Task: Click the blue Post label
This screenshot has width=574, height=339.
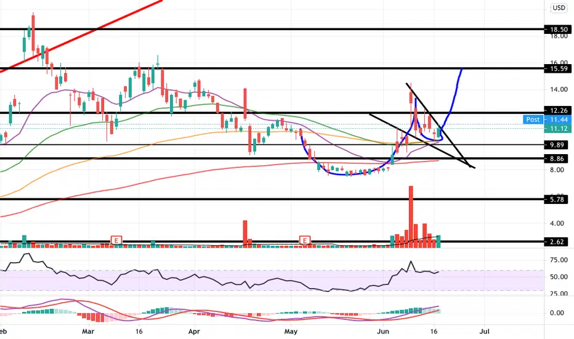Action: (533, 120)
